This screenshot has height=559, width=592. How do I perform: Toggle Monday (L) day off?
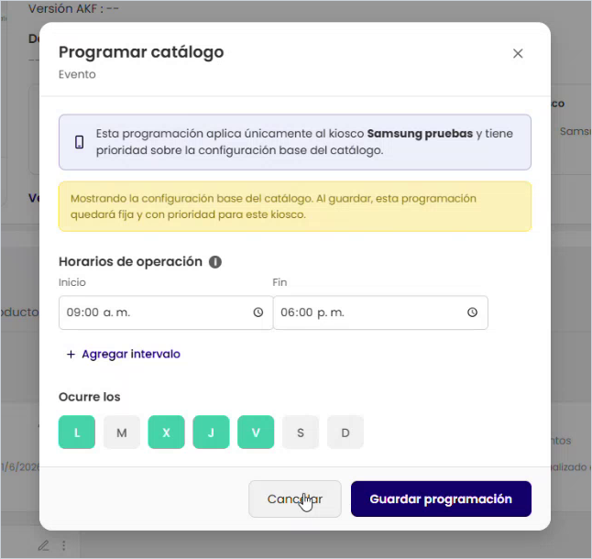[x=77, y=433]
